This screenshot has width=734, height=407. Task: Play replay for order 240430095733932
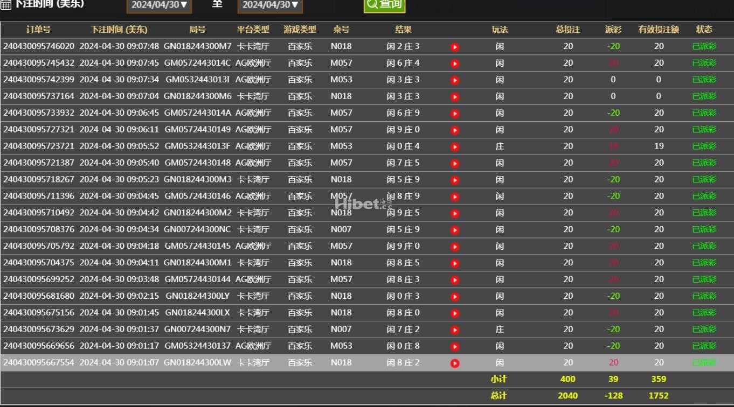click(455, 114)
